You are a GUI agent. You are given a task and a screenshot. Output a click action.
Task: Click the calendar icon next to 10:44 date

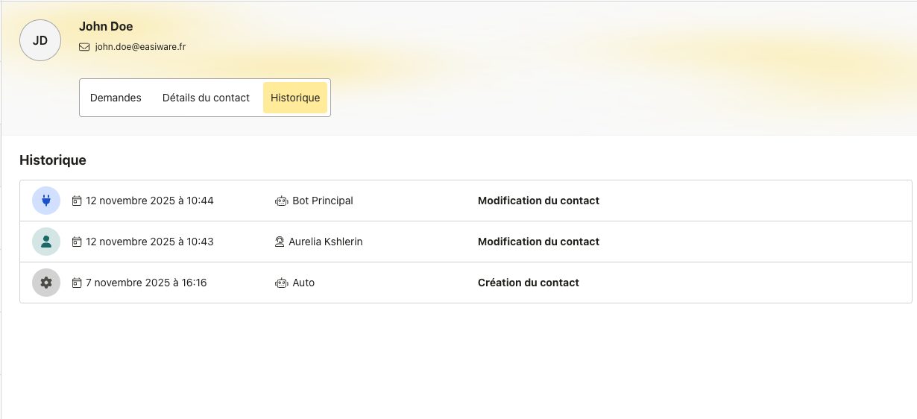tap(76, 201)
